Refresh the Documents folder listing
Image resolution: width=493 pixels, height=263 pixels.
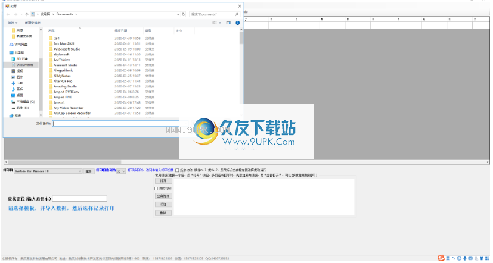[x=183, y=14]
